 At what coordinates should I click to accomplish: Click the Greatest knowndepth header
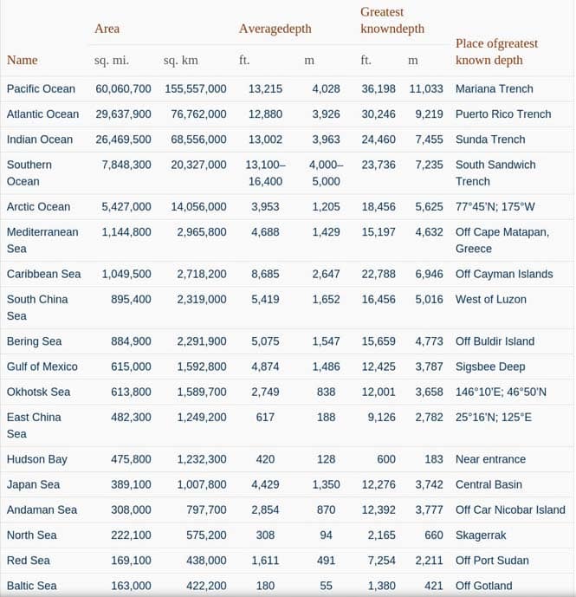coord(392,20)
